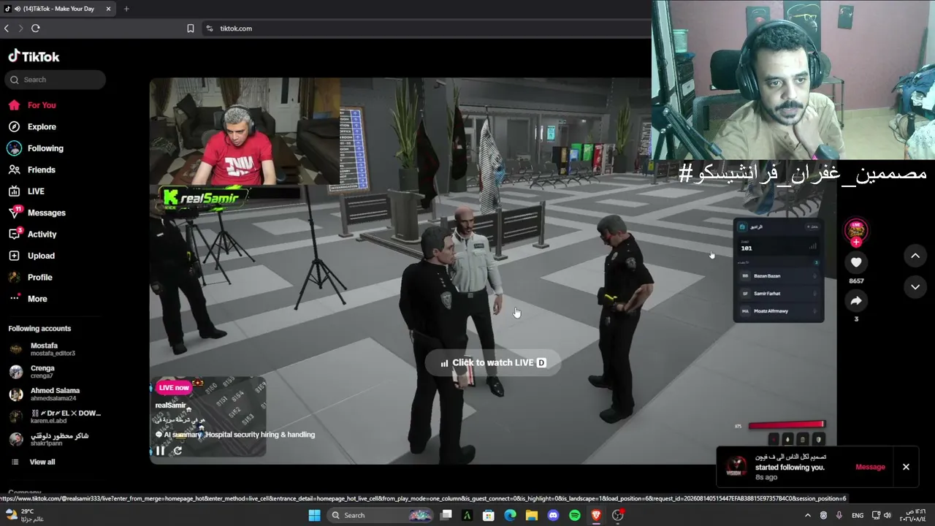The image size is (935, 526).
Task: Click the tiktok.com address bar
Action: [236, 28]
